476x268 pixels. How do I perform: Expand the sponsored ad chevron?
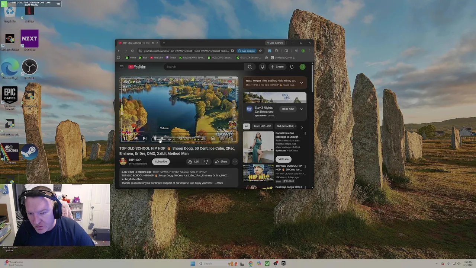(302, 109)
